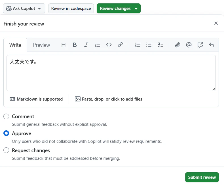This screenshot has height=185, width=224.
Task: Add a link via chain icon
Action: pyautogui.click(x=120, y=45)
